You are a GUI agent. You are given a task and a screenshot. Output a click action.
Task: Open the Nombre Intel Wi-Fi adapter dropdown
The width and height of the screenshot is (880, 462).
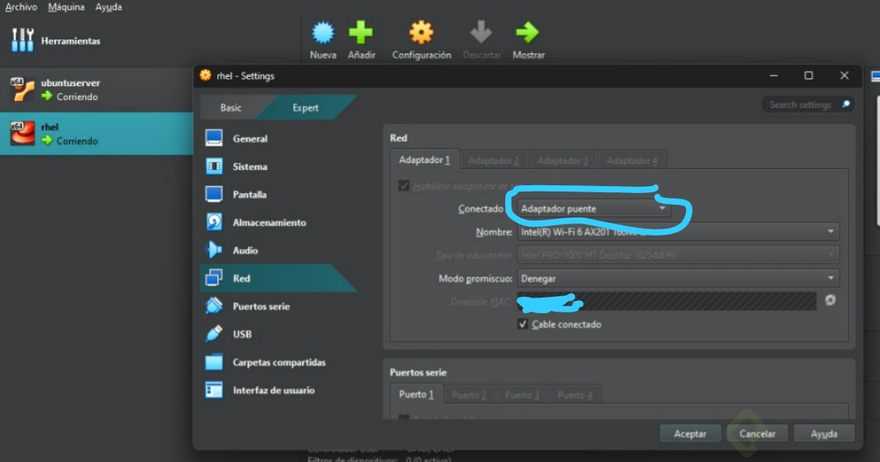tap(678, 232)
